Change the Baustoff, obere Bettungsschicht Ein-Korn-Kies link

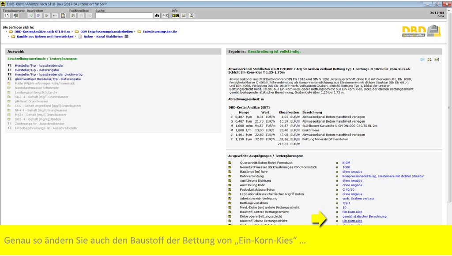[x=352, y=221]
